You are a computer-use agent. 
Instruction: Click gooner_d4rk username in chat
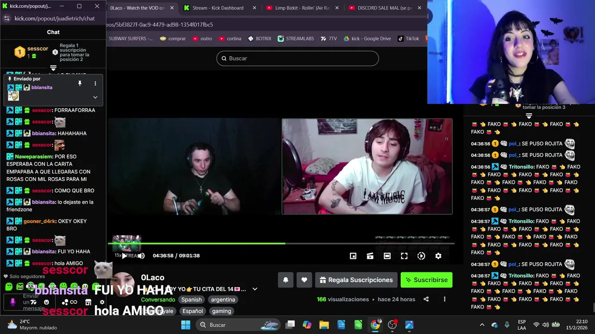(40, 221)
